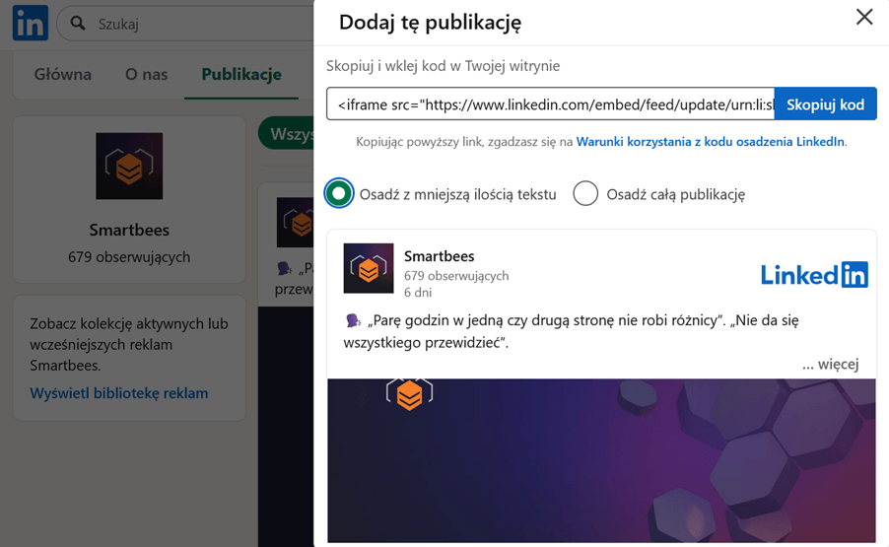Screen dimensions: 889x547
Task: Click the search magnifier icon
Action: (78, 24)
